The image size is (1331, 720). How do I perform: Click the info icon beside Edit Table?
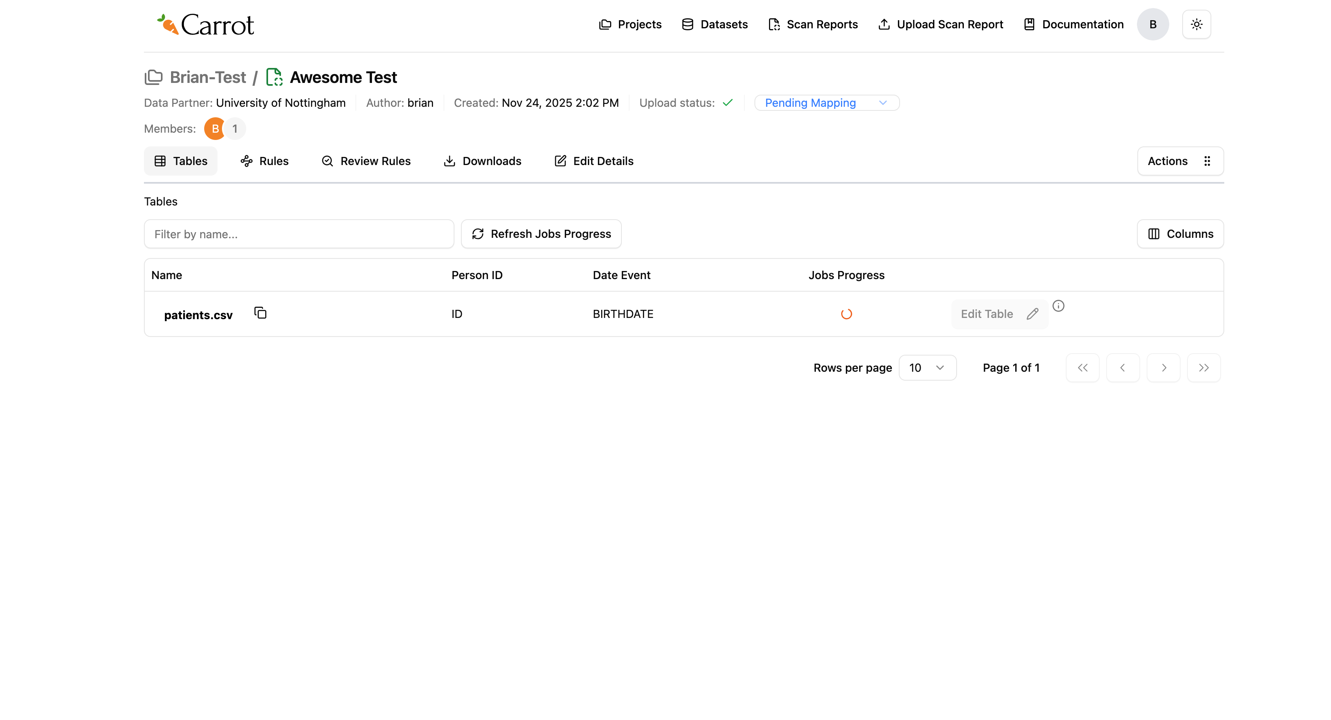coord(1058,306)
